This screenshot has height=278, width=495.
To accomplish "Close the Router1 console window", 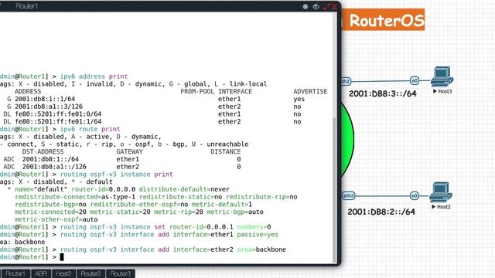I will pos(334,7).
